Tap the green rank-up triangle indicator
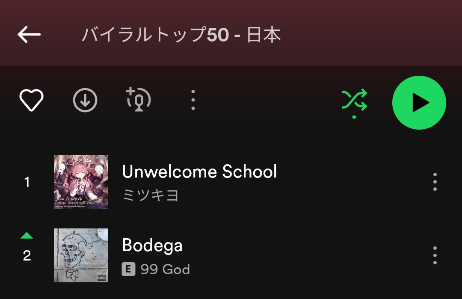This screenshot has width=462, height=299. click(x=27, y=235)
